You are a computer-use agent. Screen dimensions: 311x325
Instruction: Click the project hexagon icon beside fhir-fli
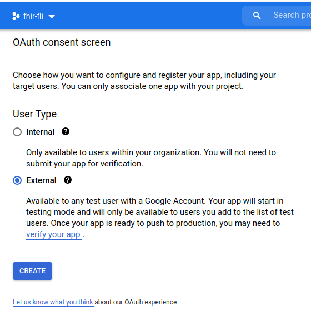[16, 16]
